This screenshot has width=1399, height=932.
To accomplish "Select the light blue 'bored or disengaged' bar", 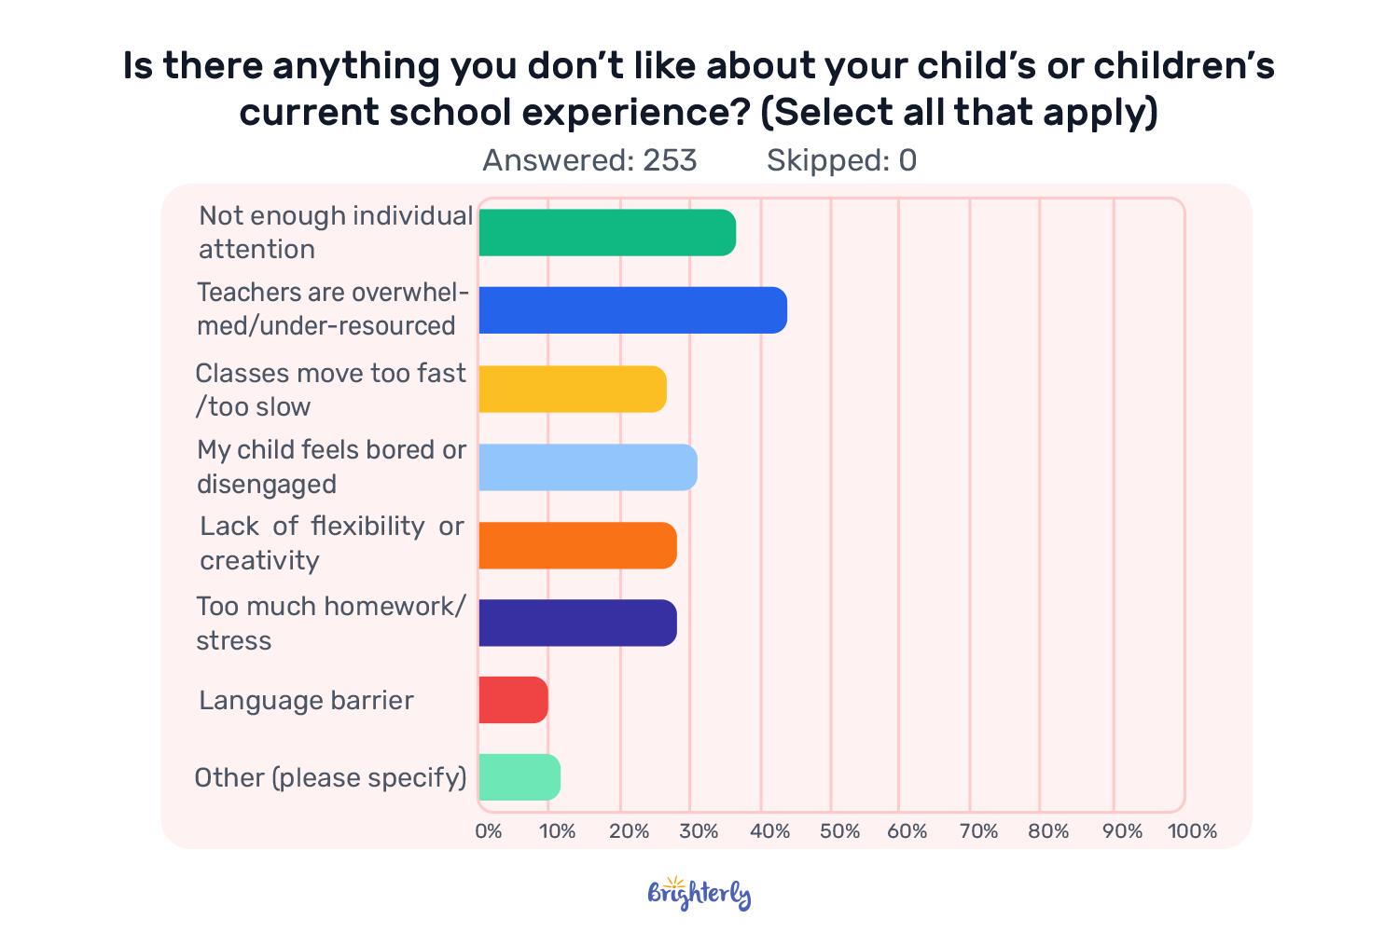I will click(x=589, y=467).
